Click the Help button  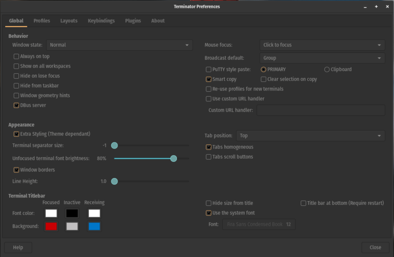(18, 247)
